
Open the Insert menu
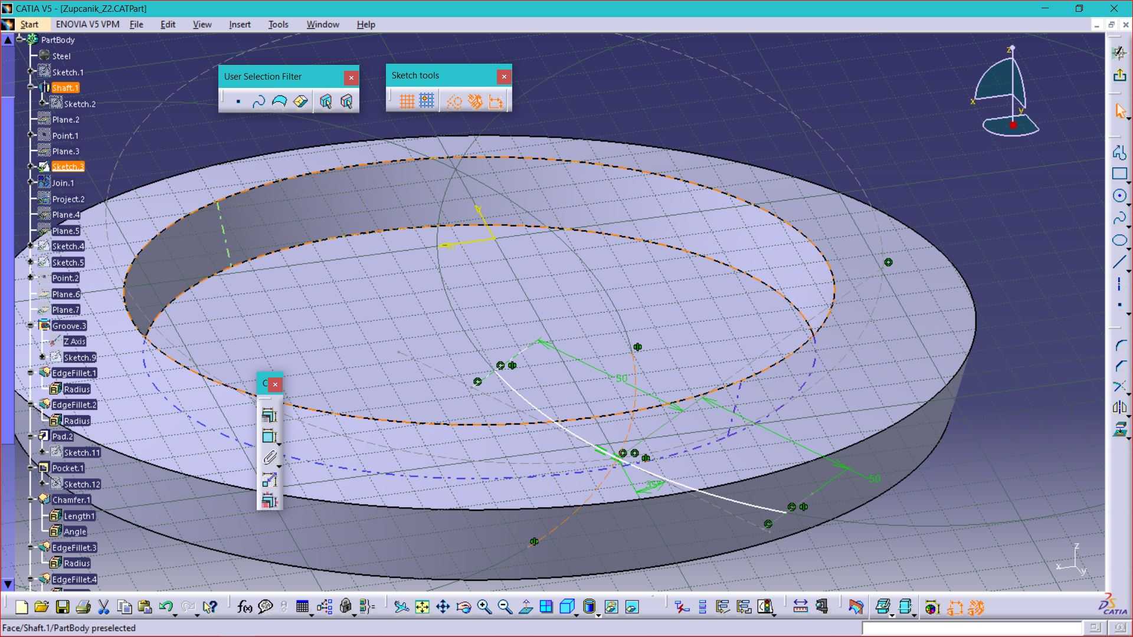(240, 24)
